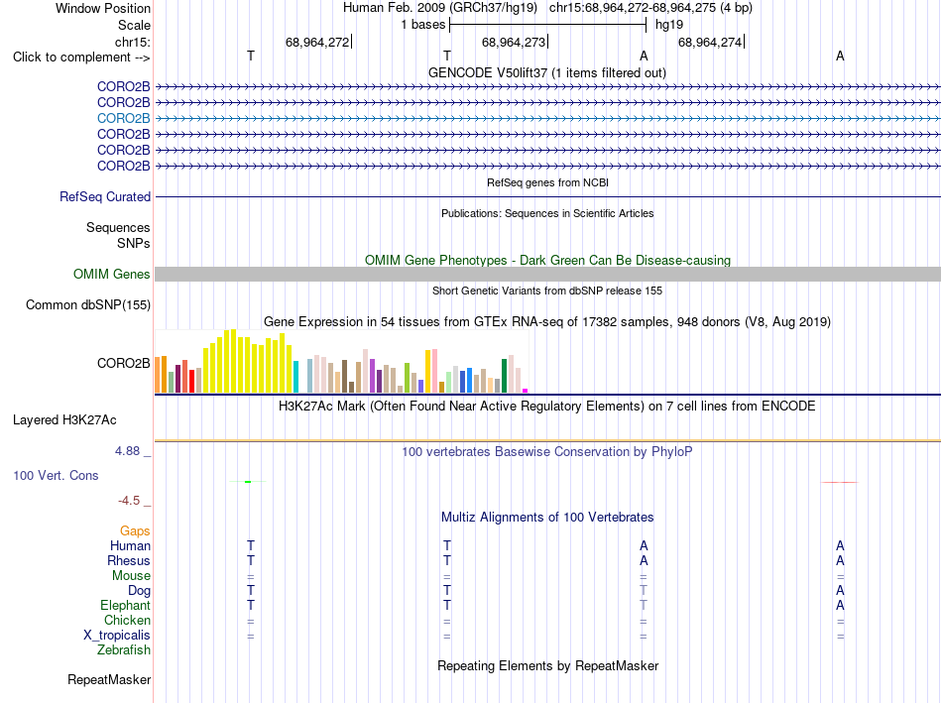Click the Sequences publications label

point(118,228)
